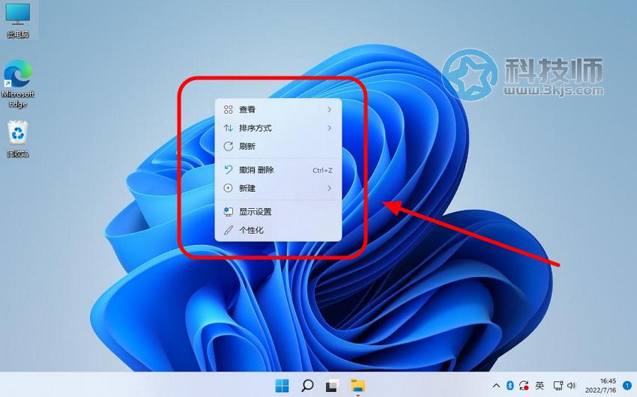Click the undo icon beside 撤消 删除
637x397 pixels.
[229, 170]
